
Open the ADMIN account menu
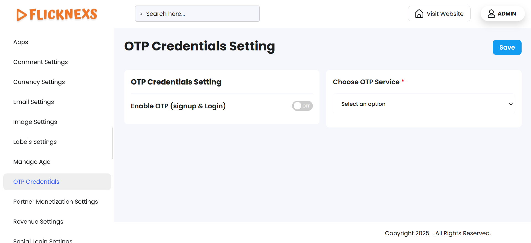506,14
